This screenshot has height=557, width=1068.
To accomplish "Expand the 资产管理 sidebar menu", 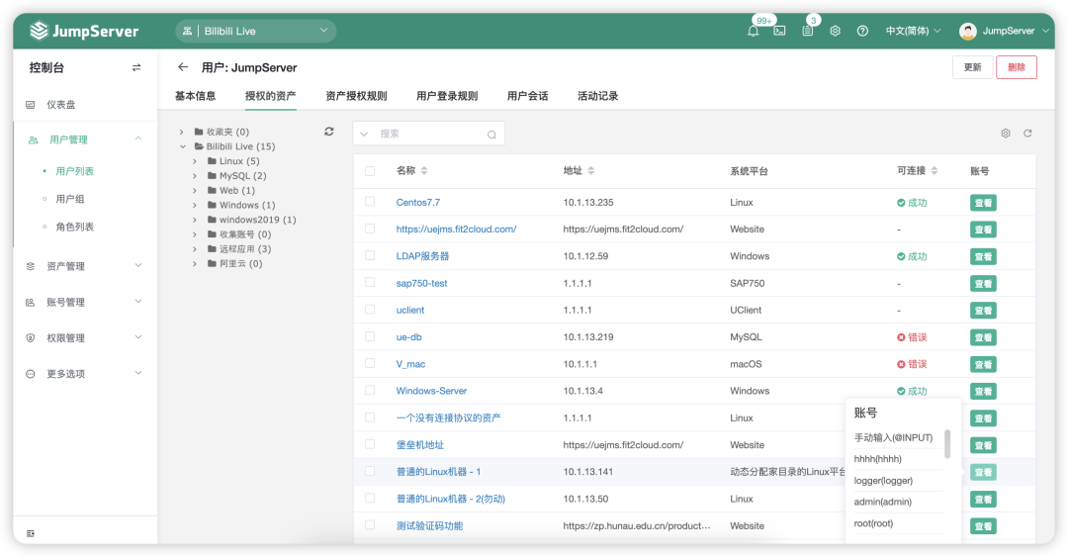I will pos(84,266).
